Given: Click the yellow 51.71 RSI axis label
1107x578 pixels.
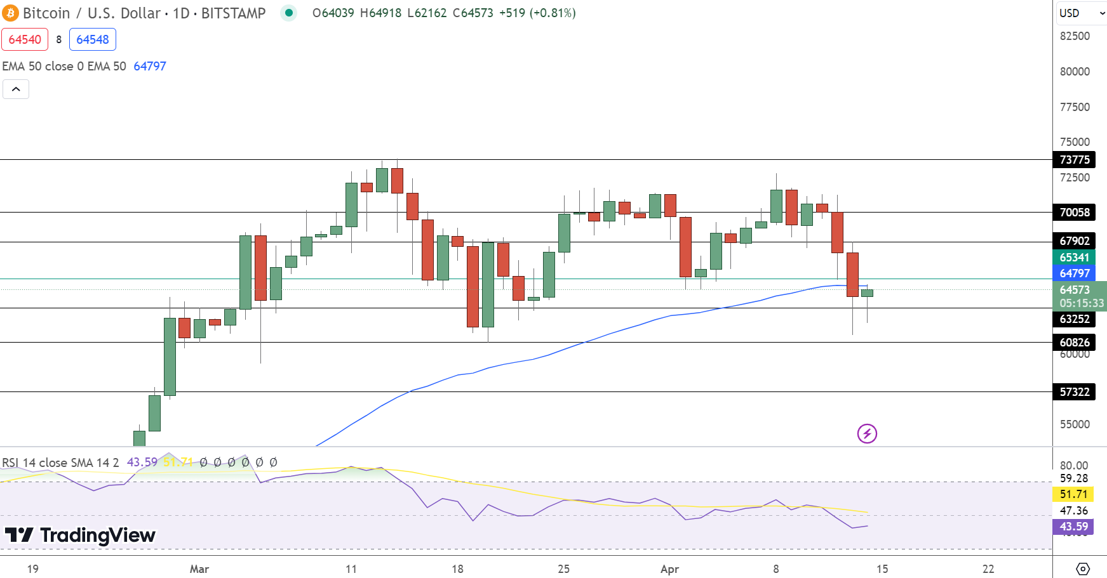Looking at the screenshot, I should 1073,494.
